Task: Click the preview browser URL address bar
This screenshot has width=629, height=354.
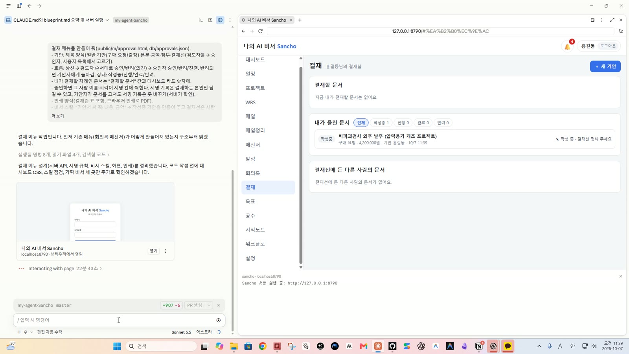Action: tap(440, 31)
